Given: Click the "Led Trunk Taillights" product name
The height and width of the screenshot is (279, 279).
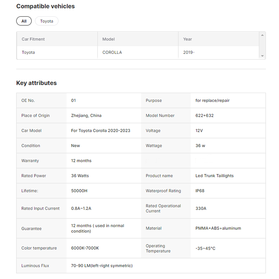Looking at the screenshot, I should (x=214, y=176).
